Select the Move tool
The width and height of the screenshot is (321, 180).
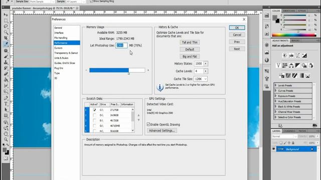click(6, 14)
